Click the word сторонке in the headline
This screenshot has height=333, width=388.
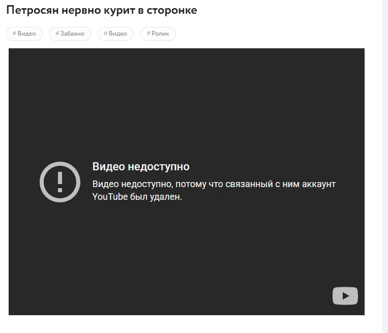(172, 10)
